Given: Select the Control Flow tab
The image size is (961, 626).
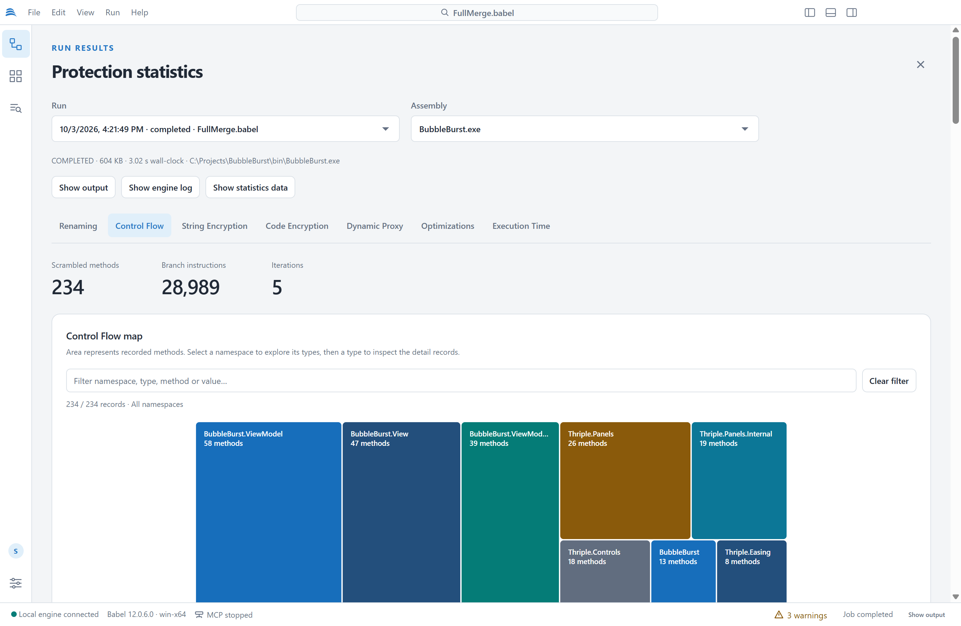Looking at the screenshot, I should (x=139, y=226).
